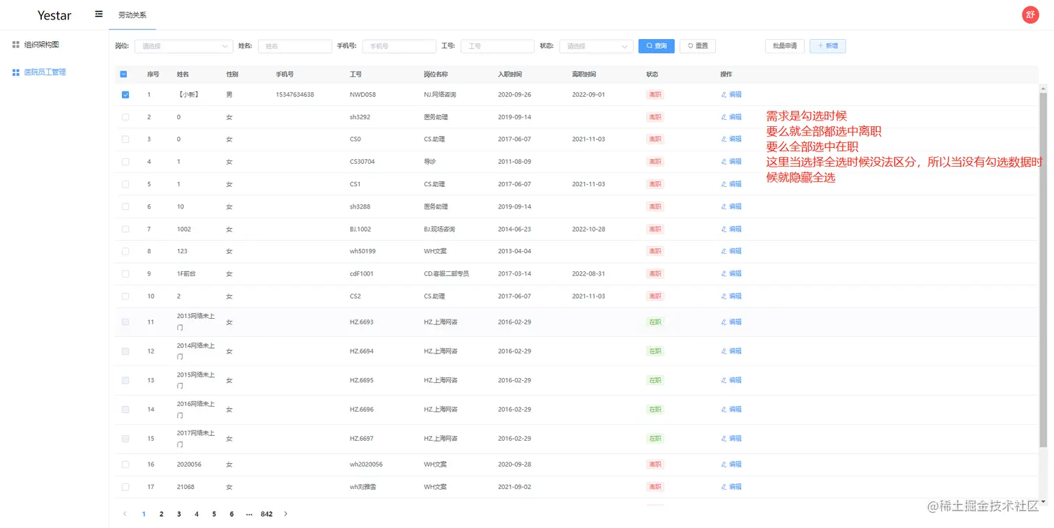The height and width of the screenshot is (528, 1054).
Task: Click the 查询 search button
Action: click(x=657, y=46)
